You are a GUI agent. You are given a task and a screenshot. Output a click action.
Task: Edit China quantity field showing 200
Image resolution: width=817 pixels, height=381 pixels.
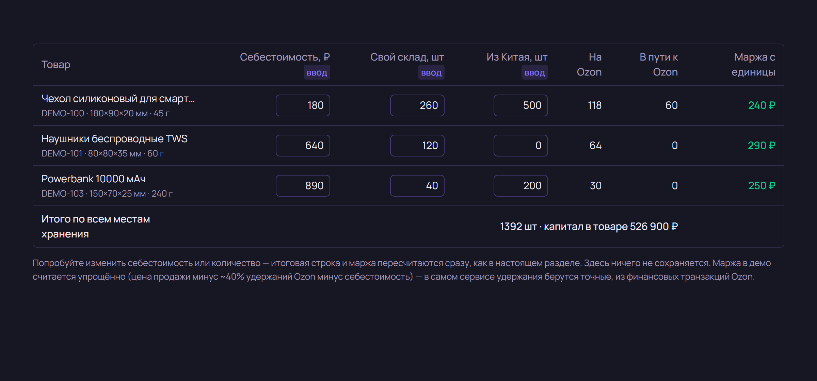pyautogui.click(x=520, y=186)
